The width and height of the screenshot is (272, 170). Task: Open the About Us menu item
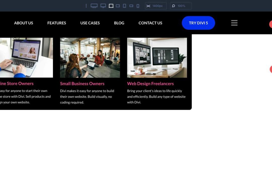point(24,23)
